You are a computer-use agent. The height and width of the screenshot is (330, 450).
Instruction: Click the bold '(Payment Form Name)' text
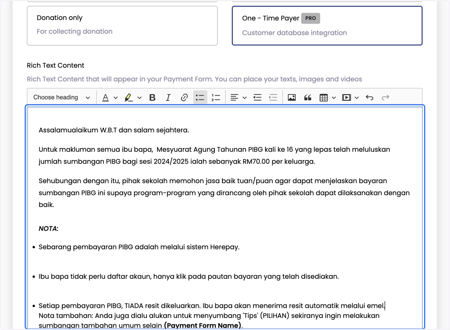pyautogui.click(x=203, y=325)
